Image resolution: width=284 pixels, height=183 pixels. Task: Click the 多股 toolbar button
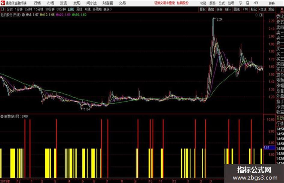pyautogui.click(x=219, y=9)
